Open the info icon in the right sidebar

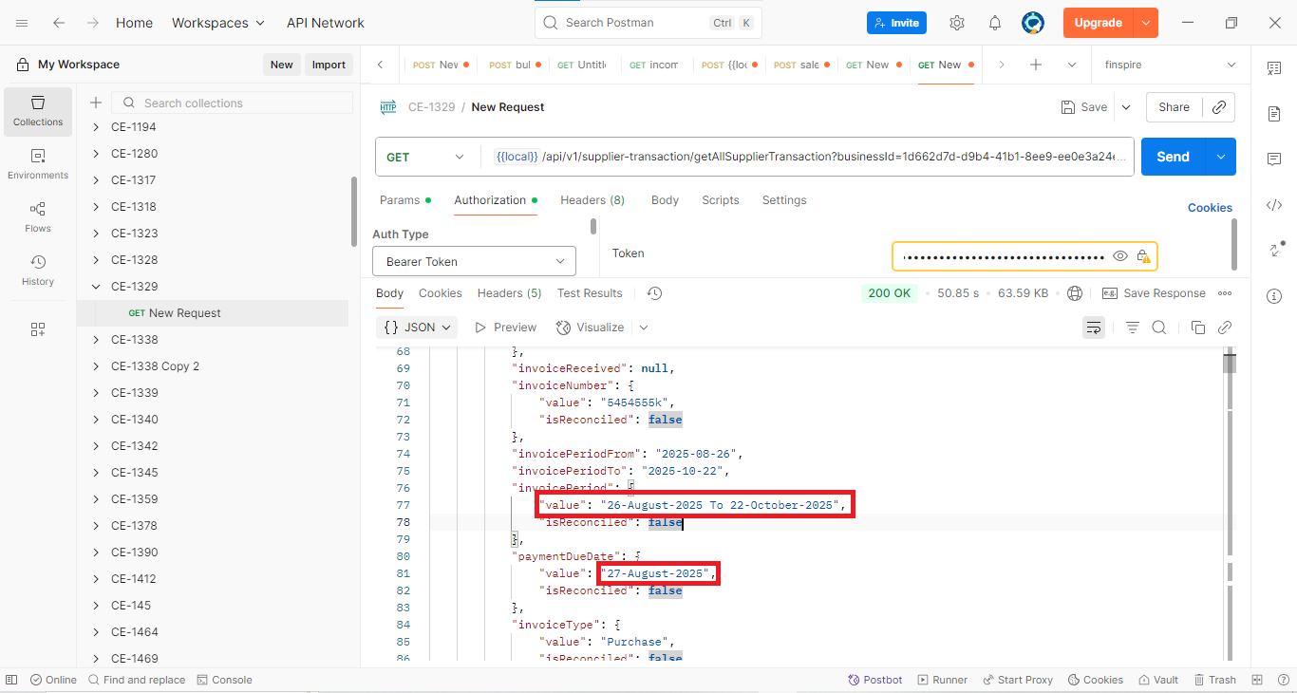click(x=1274, y=296)
